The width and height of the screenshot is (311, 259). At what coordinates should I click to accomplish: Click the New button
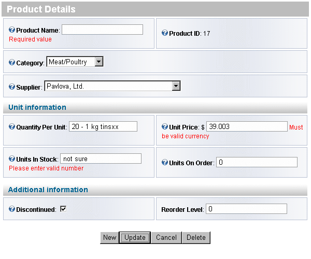pyautogui.click(x=109, y=237)
